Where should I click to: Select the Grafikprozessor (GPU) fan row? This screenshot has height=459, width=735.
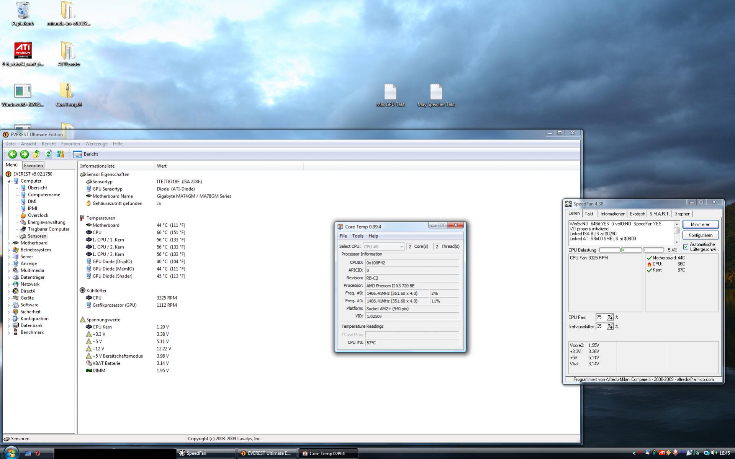131,305
